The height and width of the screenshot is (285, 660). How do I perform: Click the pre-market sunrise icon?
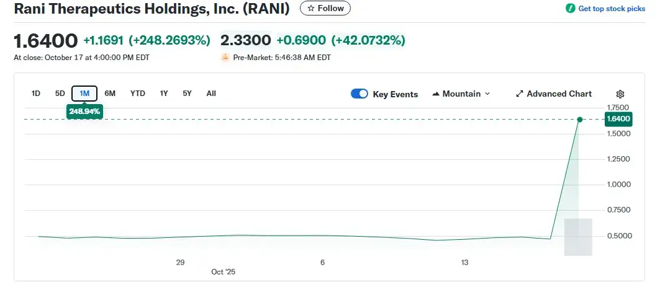225,58
